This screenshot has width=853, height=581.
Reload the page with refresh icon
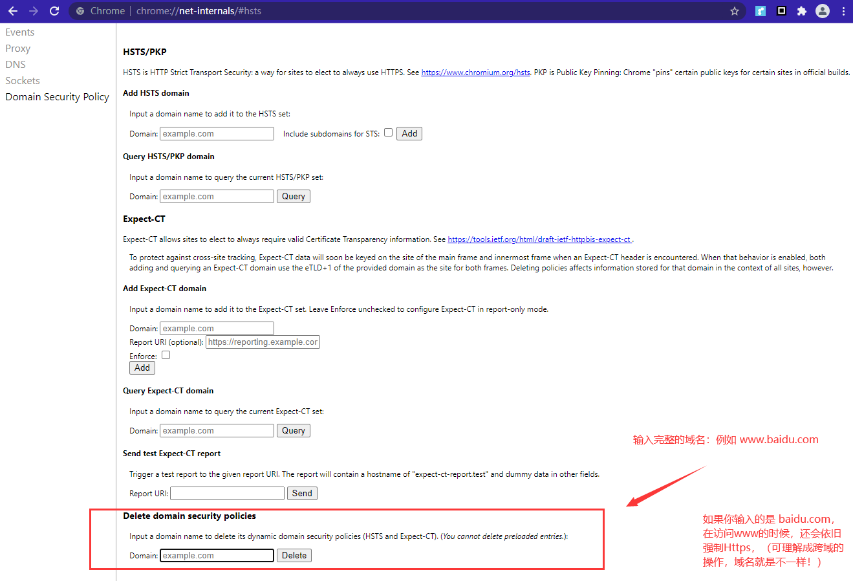[x=54, y=11]
